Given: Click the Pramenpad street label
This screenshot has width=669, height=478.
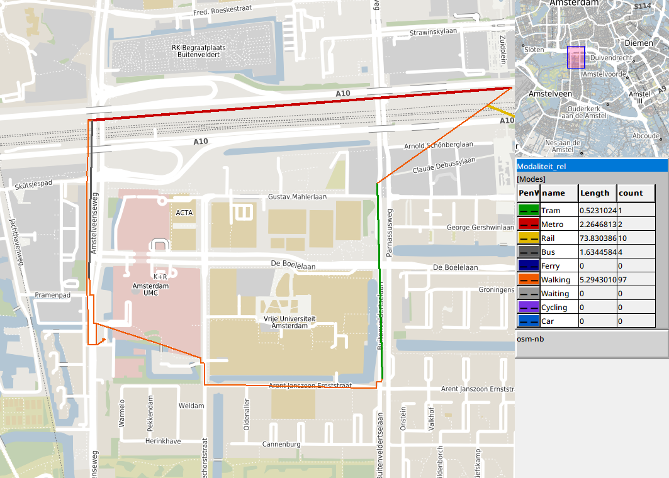Looking at the screenshot, I should tap(52, 294).
